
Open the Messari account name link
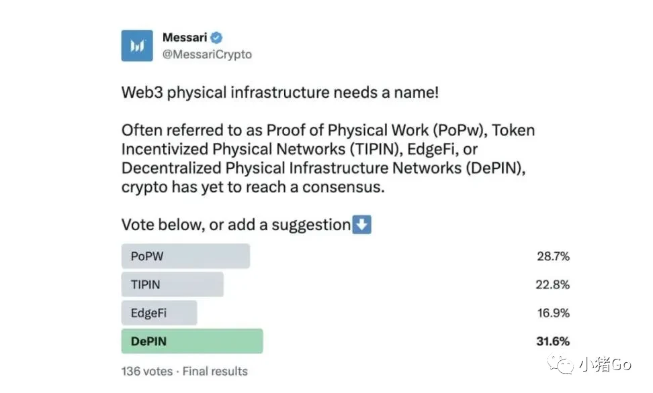185,38
